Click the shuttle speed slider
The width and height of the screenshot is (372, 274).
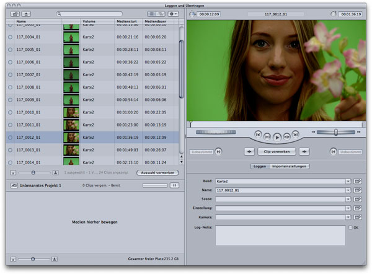pos(335,132)
